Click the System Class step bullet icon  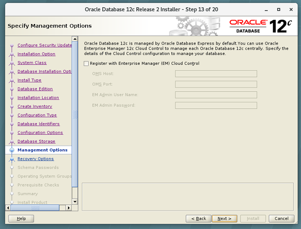click(x=12, y=63)
